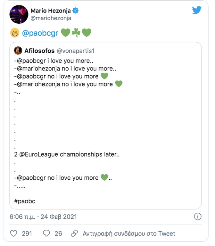Open the @mariohezonja handle
Viewport: 215px width, 246px height.
pos(51,19)
